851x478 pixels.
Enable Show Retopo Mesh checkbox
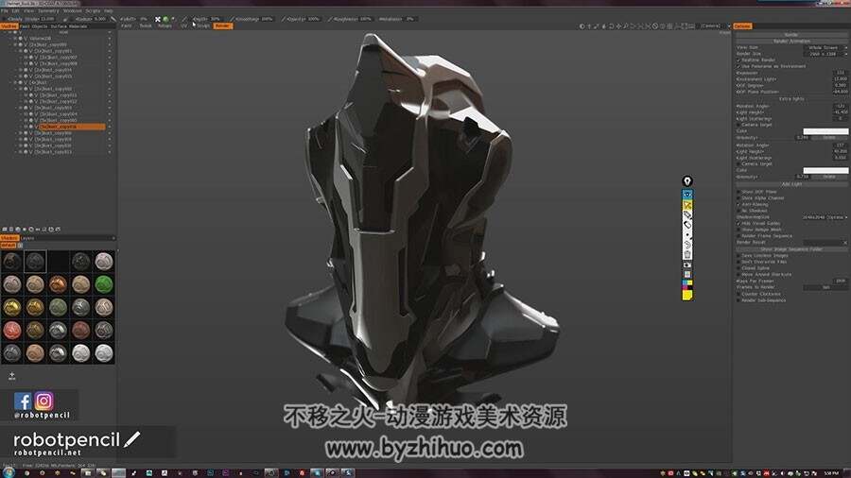point(738,230)
